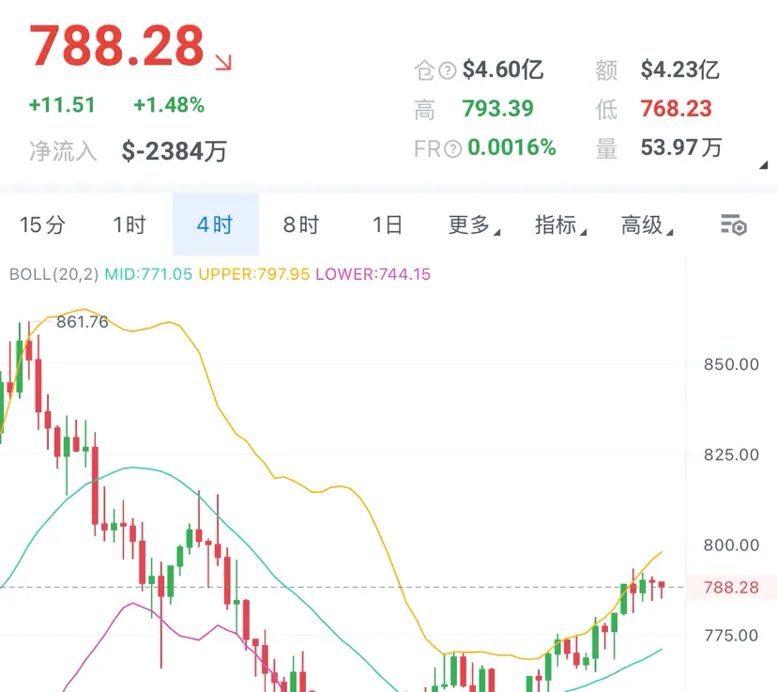Expand the stats panel corner triangle

pos(764,165)
